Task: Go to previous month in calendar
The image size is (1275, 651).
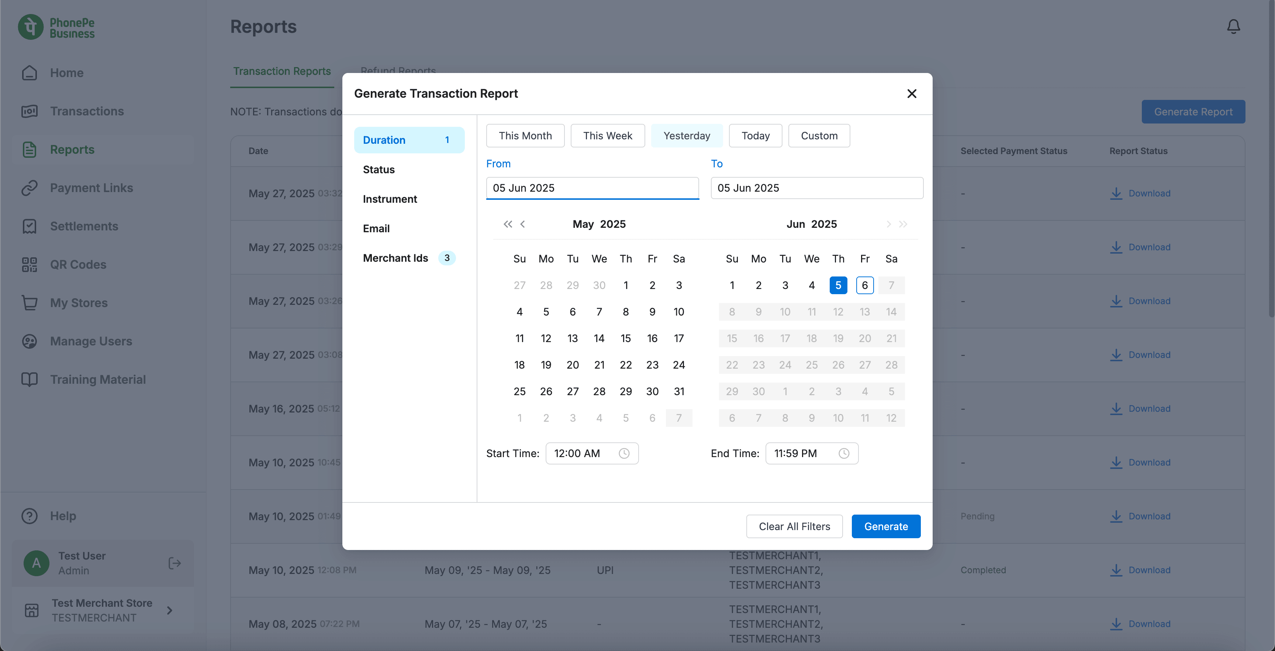Action: point(523,224)
